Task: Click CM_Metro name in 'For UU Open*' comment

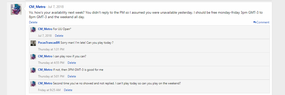Action: coord(45,29)
